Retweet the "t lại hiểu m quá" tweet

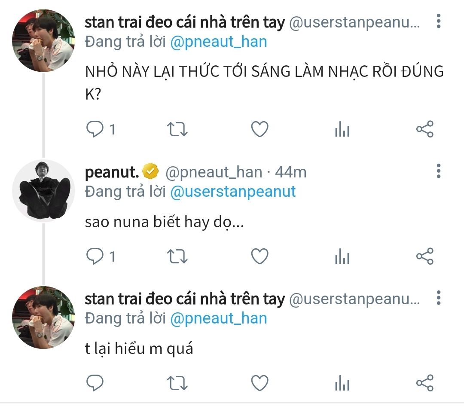(x=177, y=382)
